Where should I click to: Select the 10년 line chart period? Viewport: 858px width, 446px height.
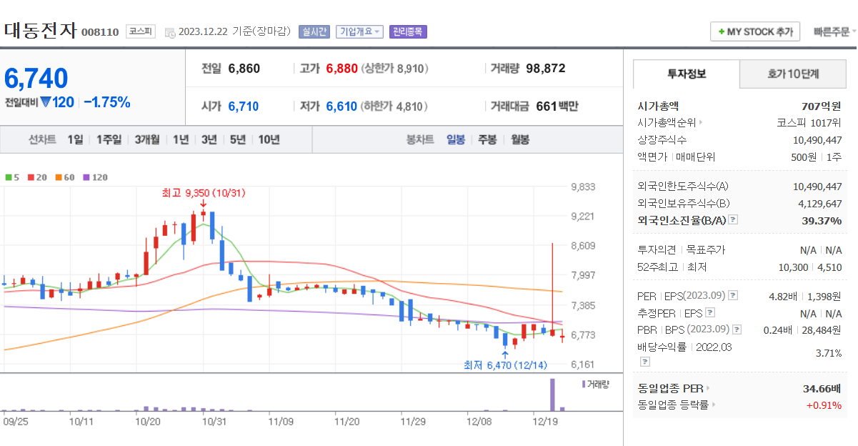point(269,139)
